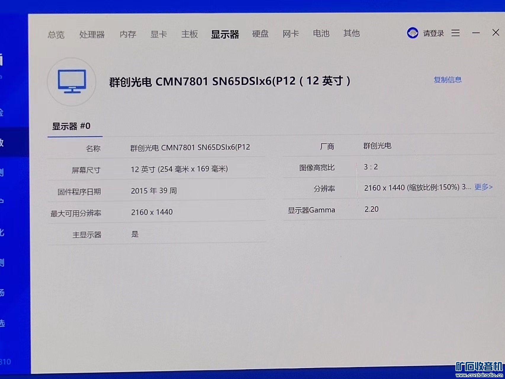Switch to the 总览 tab

click(x=56, y=35)
